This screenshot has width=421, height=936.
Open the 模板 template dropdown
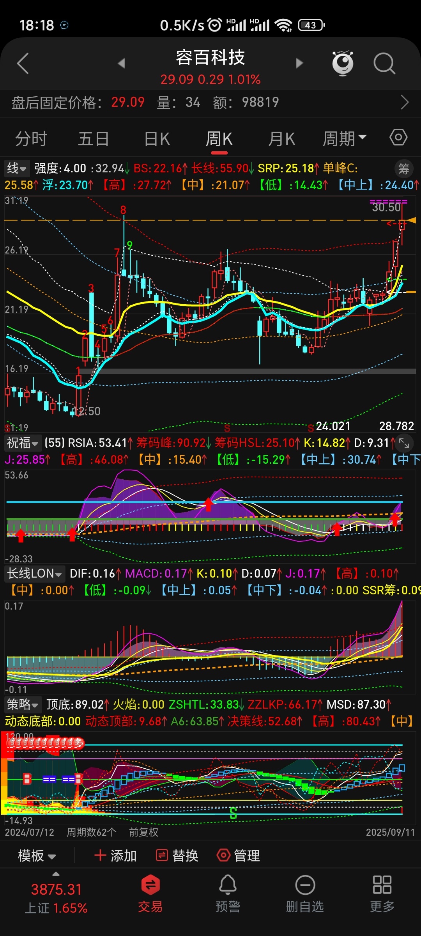point(37,856)
